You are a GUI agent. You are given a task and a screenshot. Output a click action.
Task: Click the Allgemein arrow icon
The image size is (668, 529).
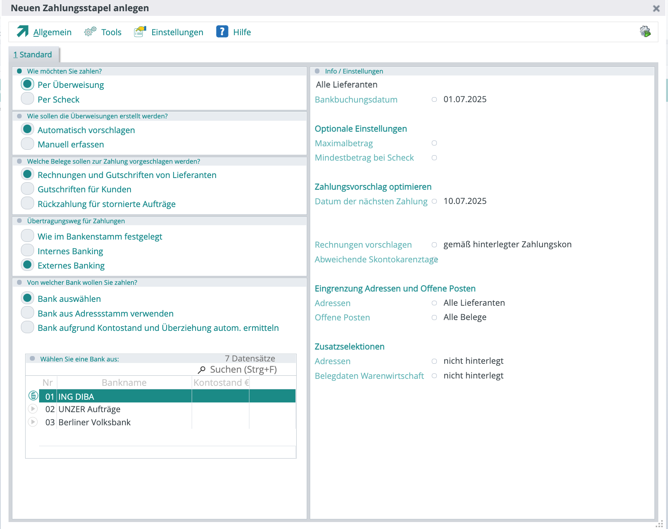pyautogui.click(x=22, y=31)
